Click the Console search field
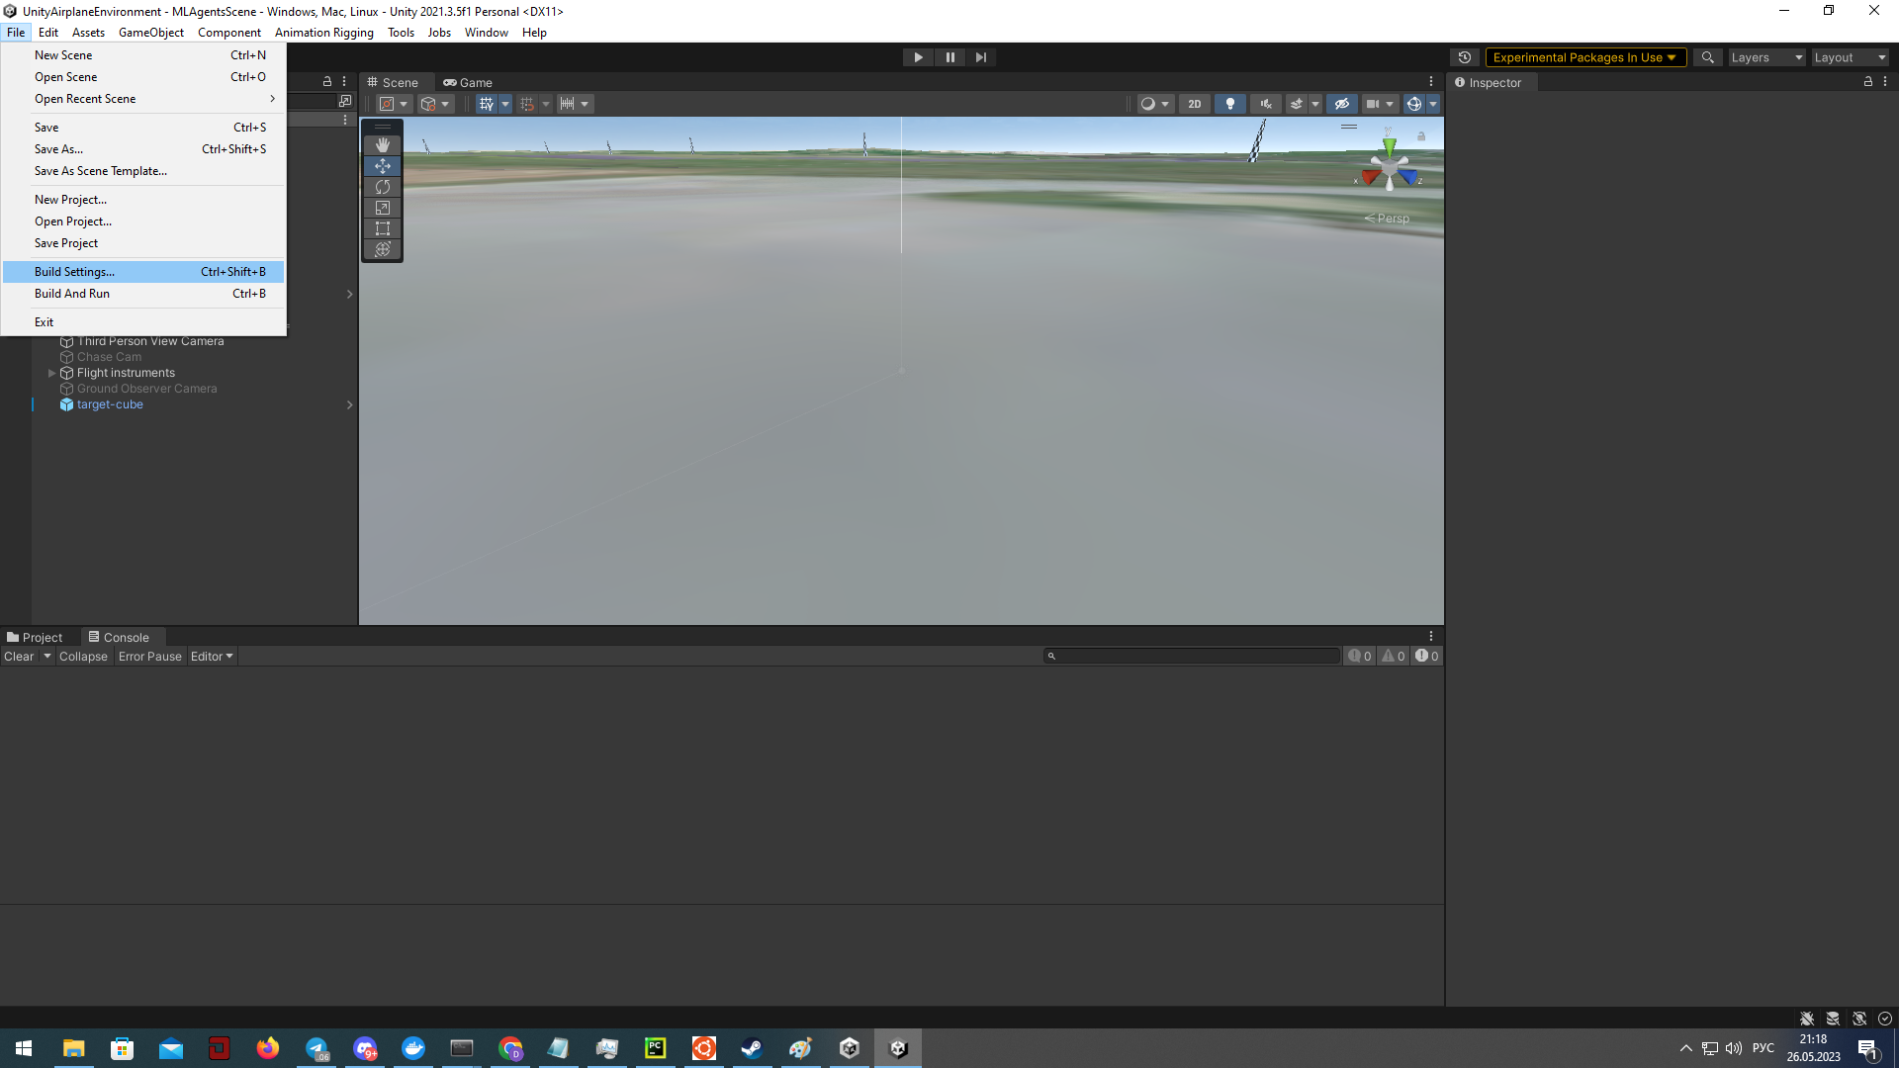 pos(1192,657)
